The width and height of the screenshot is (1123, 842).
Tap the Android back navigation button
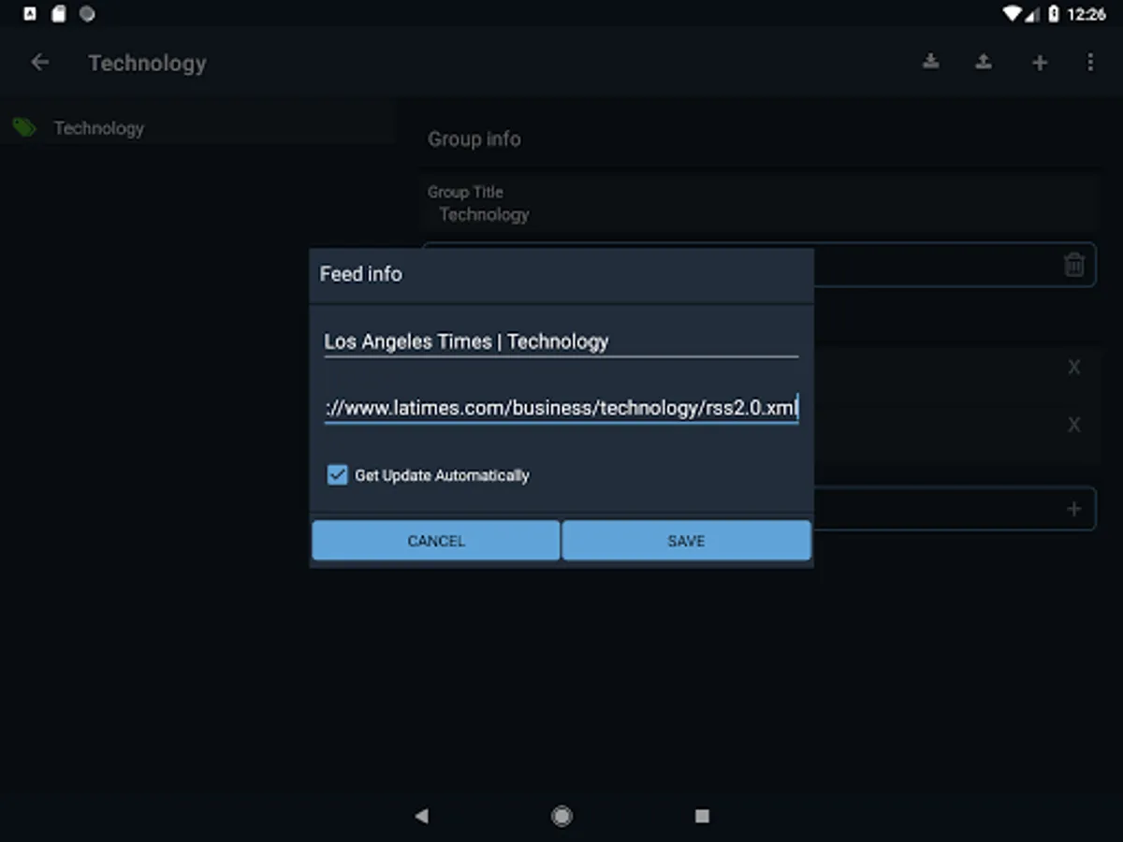[421, 816]
